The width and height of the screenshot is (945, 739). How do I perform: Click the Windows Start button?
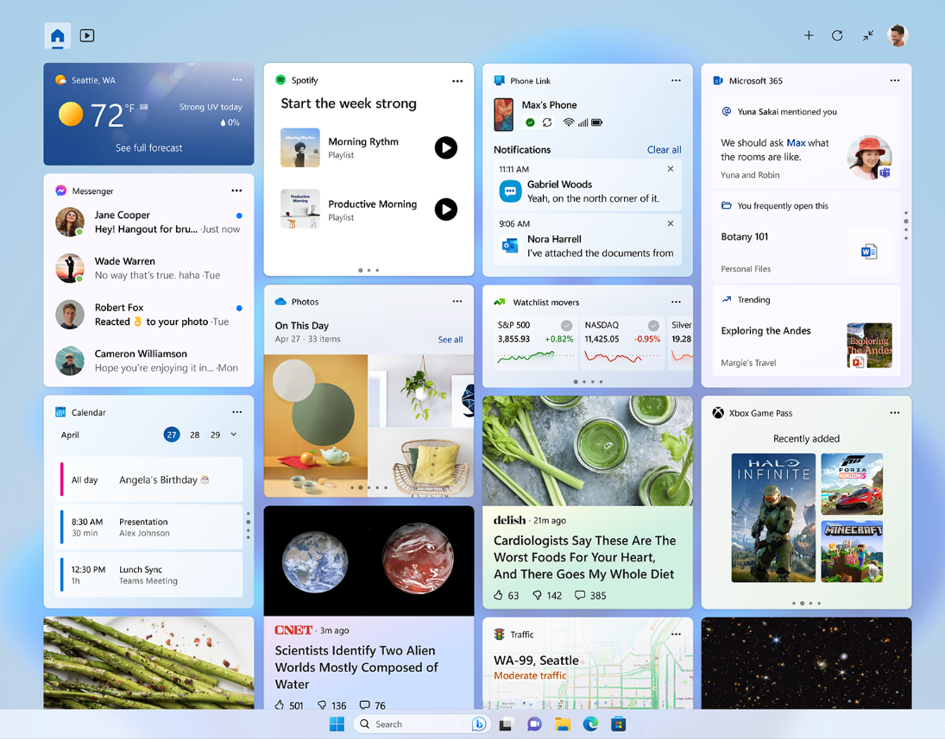[x=337, y=724]
